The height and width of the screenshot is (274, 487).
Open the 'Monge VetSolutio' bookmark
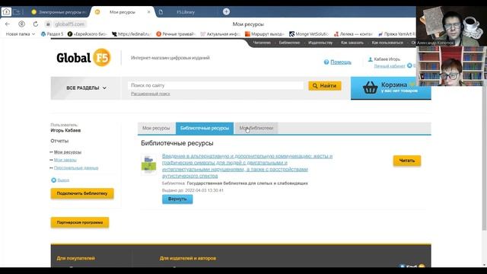[x=309, y=33]
